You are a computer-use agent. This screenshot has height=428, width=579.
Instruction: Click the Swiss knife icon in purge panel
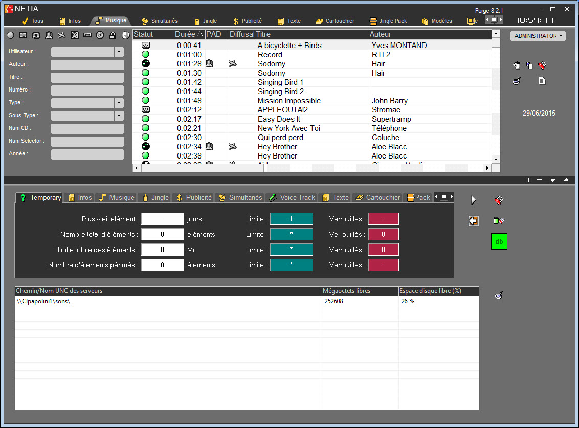pyautogui.click(x=499, y=200)
